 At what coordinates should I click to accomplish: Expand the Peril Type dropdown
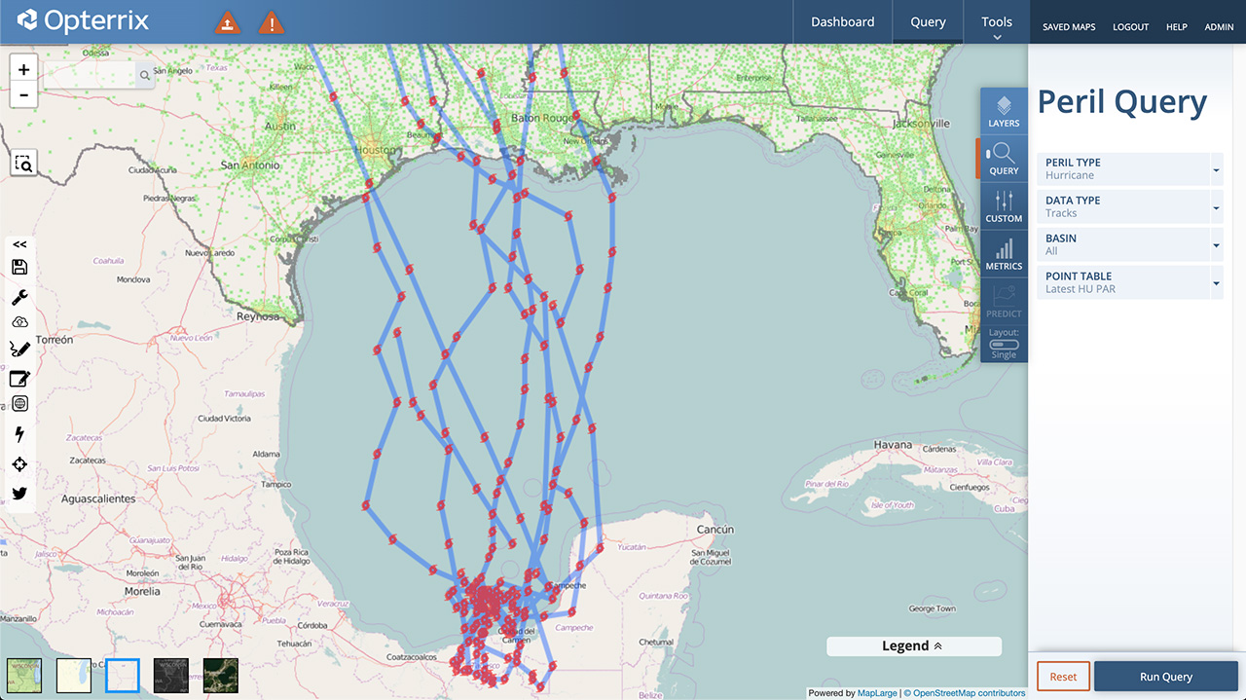(1129, 168)
